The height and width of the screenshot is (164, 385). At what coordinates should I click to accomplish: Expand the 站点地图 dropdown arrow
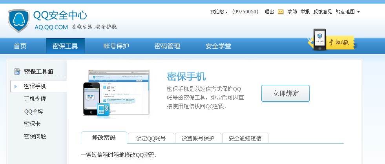point(358,12)
